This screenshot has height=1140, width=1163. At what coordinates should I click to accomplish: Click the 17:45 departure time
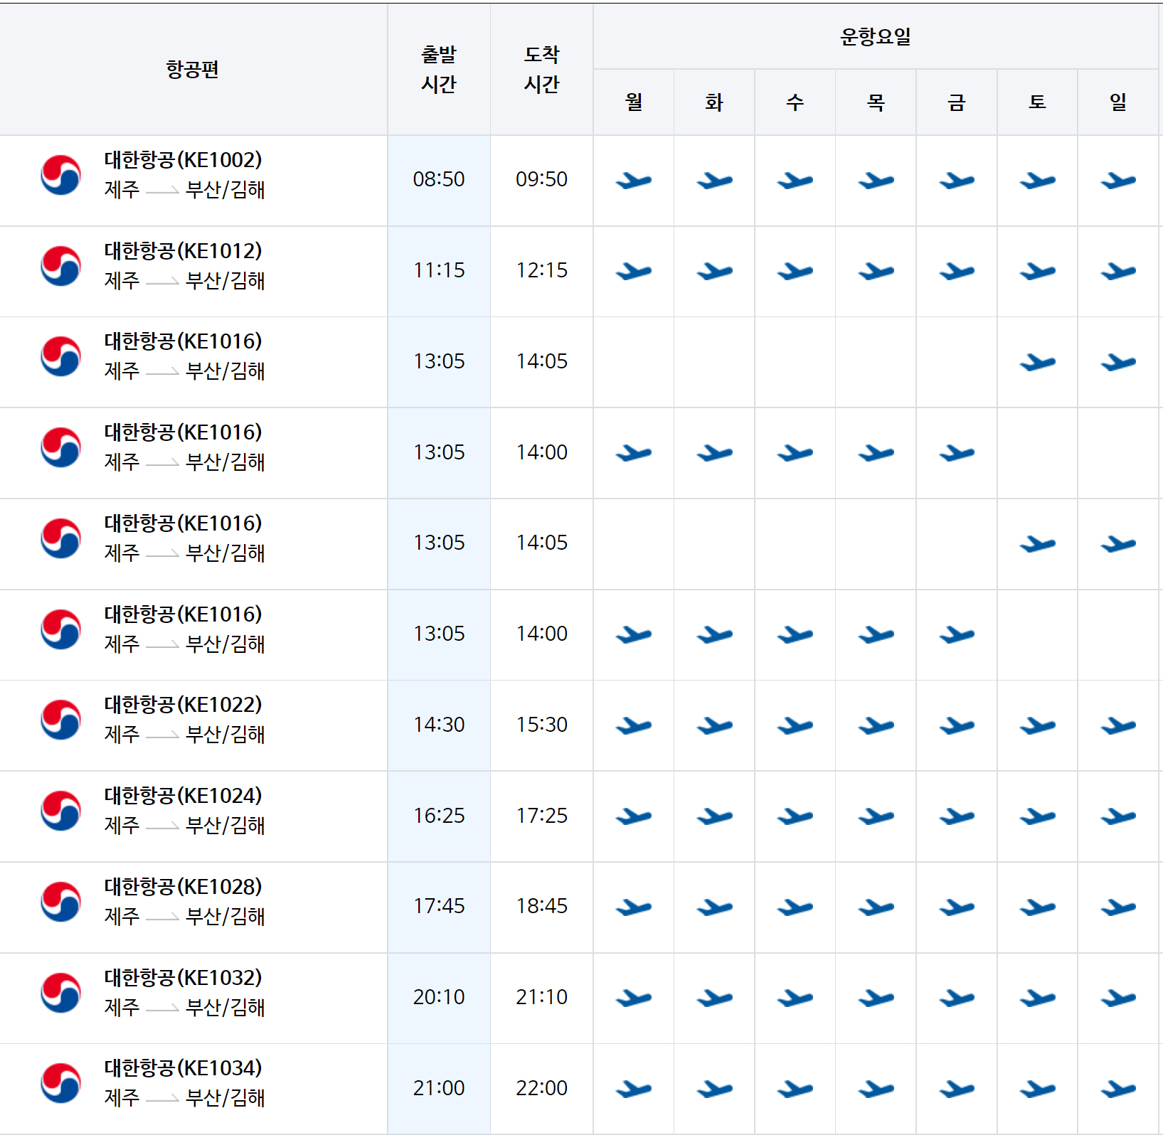click(x=439, y=906)
